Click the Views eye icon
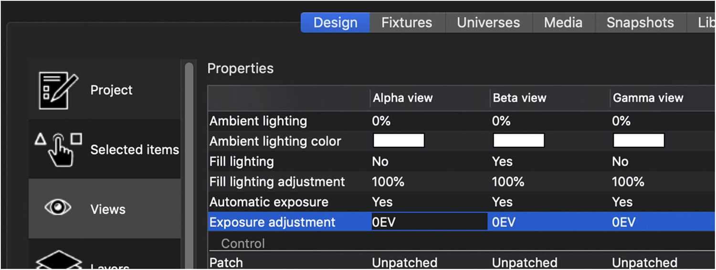716x270 pixels. (x=58, y=208)
